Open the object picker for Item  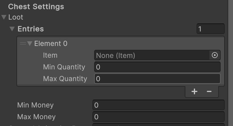[215, 55]
